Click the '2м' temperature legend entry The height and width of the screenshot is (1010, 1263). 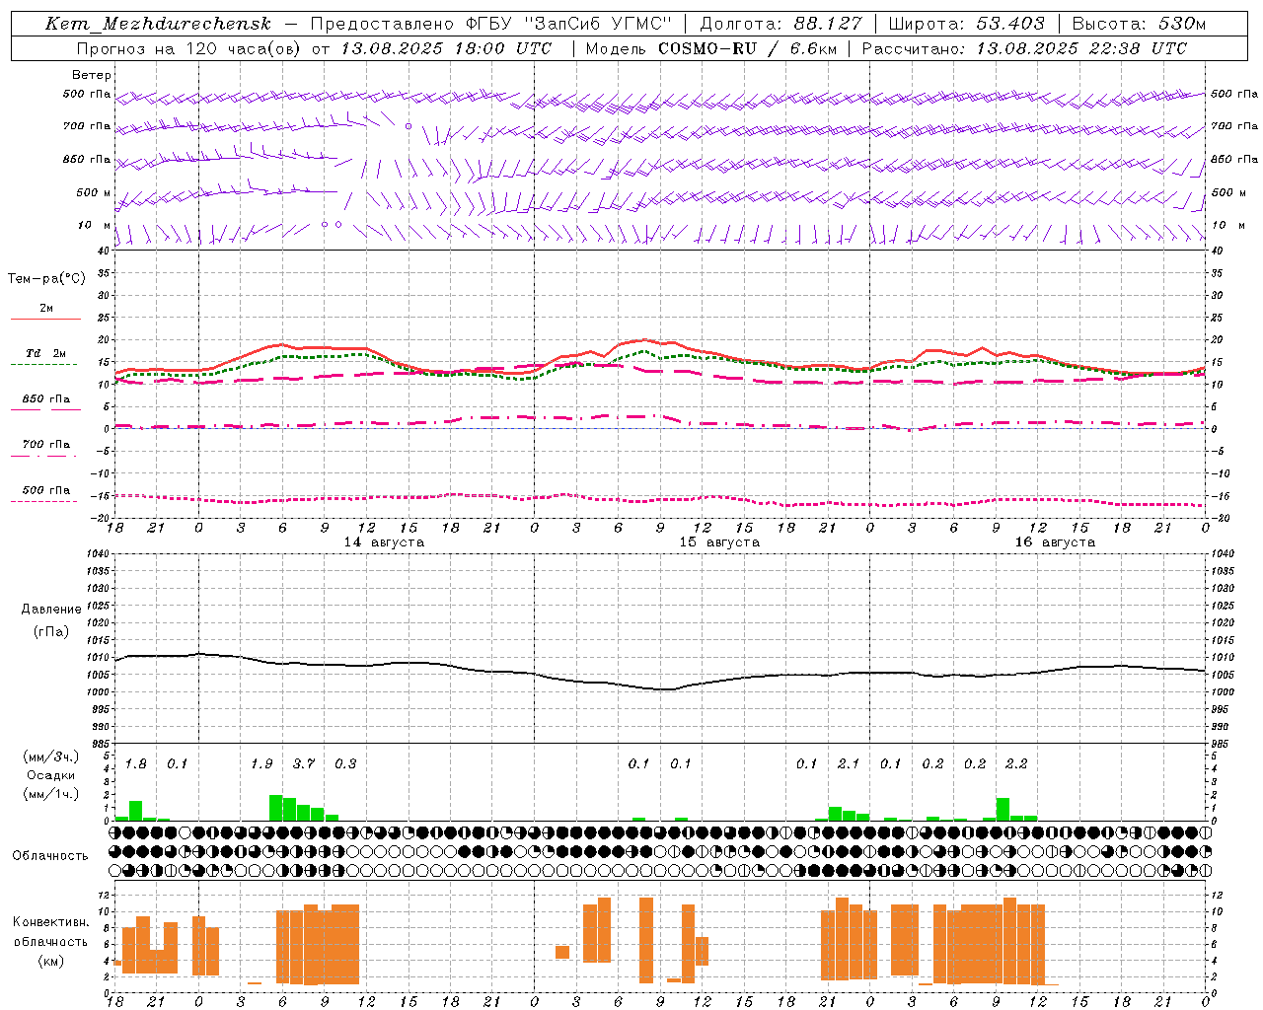[46, 309]
